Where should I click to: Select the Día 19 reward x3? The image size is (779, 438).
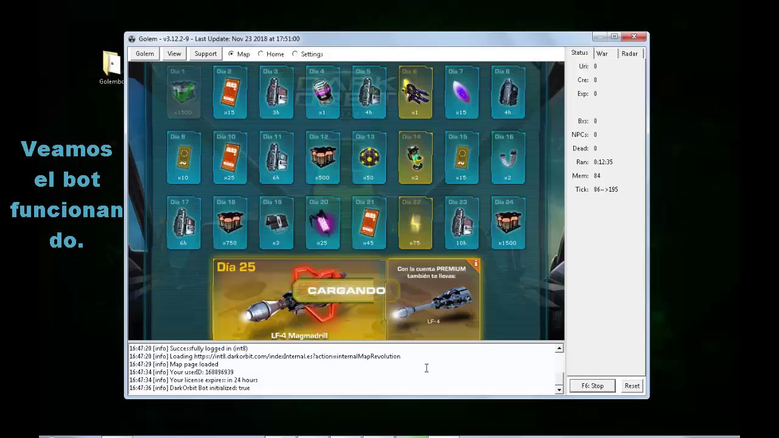point(276,223)
